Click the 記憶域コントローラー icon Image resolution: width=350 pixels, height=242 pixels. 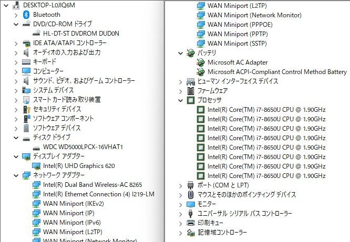tap(191, 233)
